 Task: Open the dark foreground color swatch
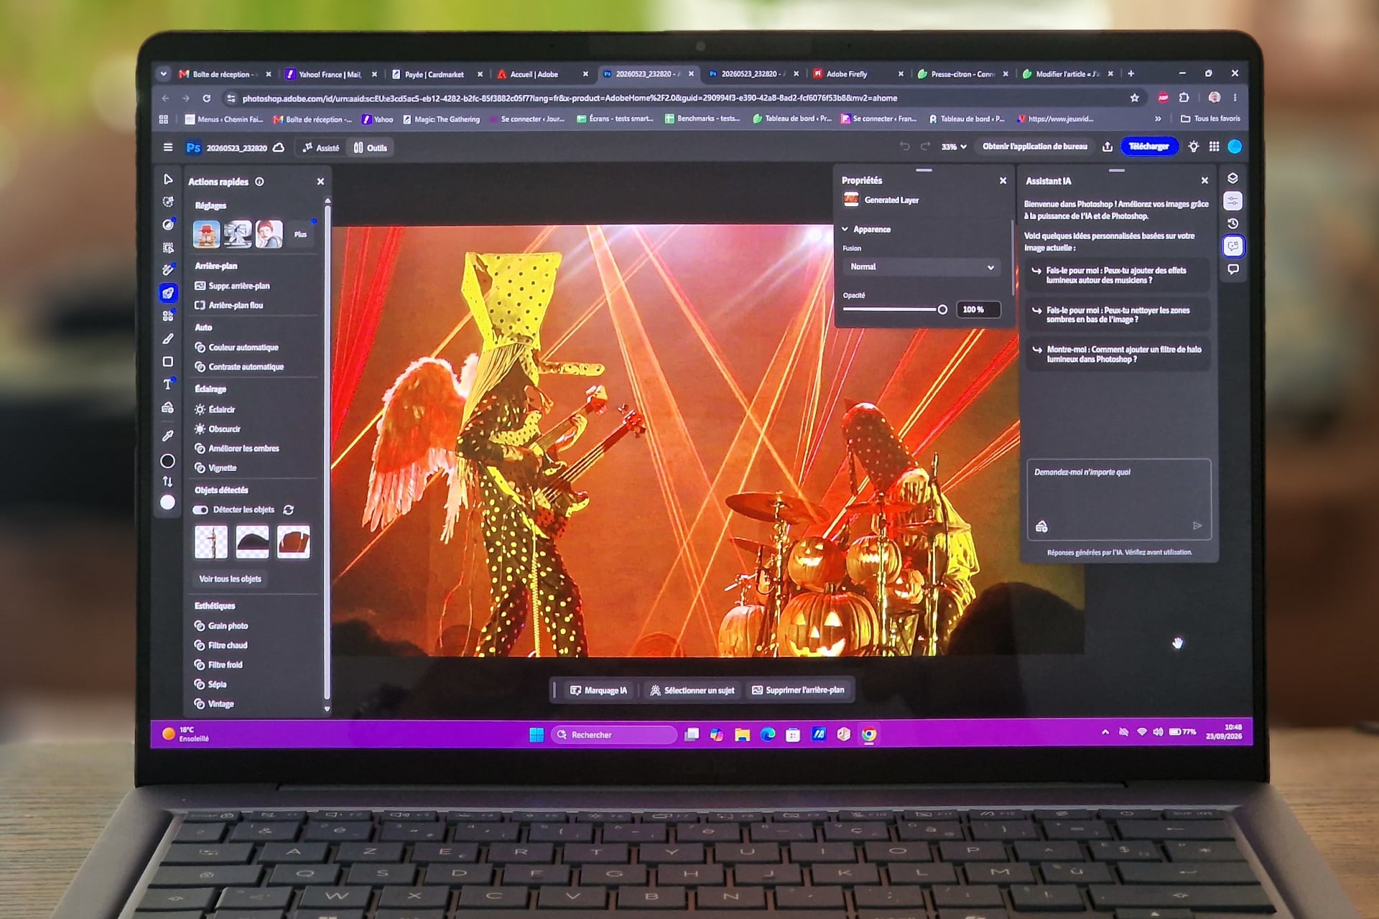tap(168, 461)
